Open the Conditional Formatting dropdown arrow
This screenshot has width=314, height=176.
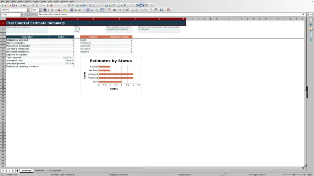click(171, 10)
